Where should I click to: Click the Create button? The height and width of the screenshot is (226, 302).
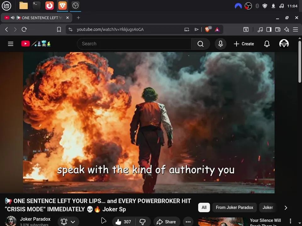pos(244,44)
